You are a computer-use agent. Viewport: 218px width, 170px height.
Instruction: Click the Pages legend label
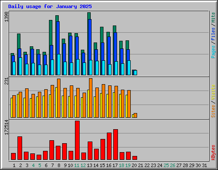coord(213,52)
